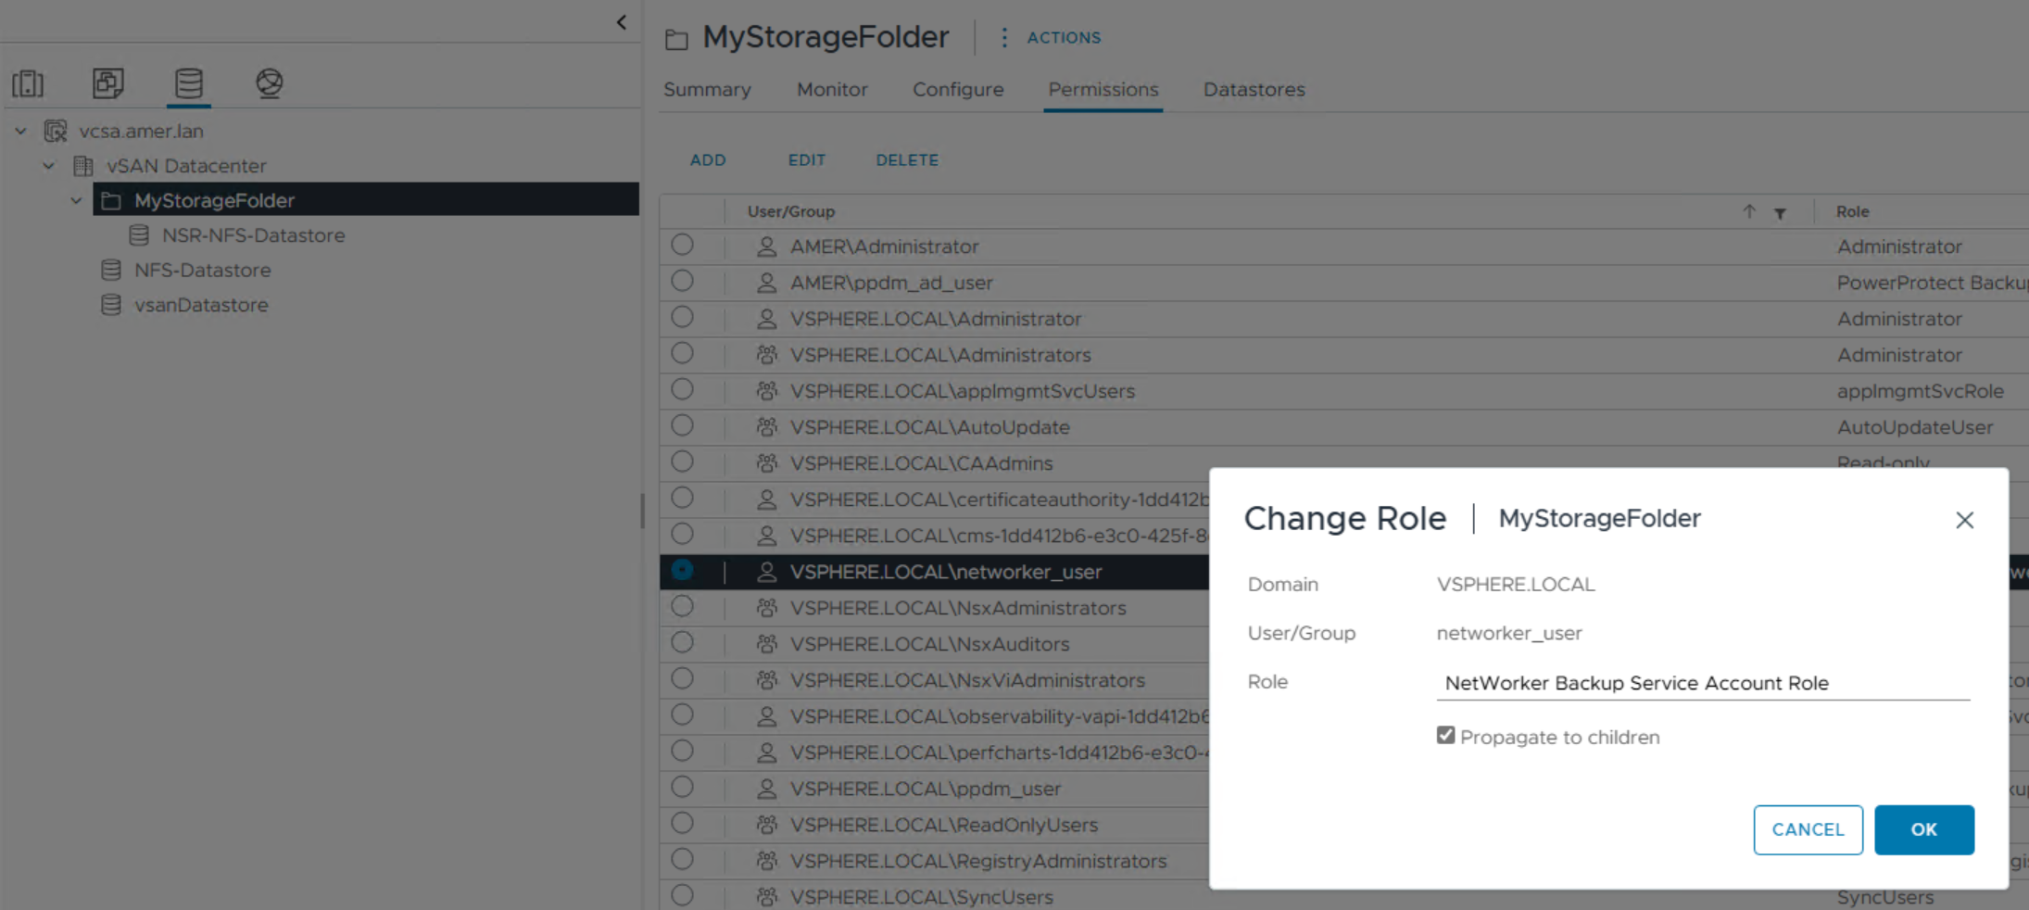The image size is (2029, 910).
Task: Open the Role dropdown in Change Role dialog
Action: click(1703, 683)
